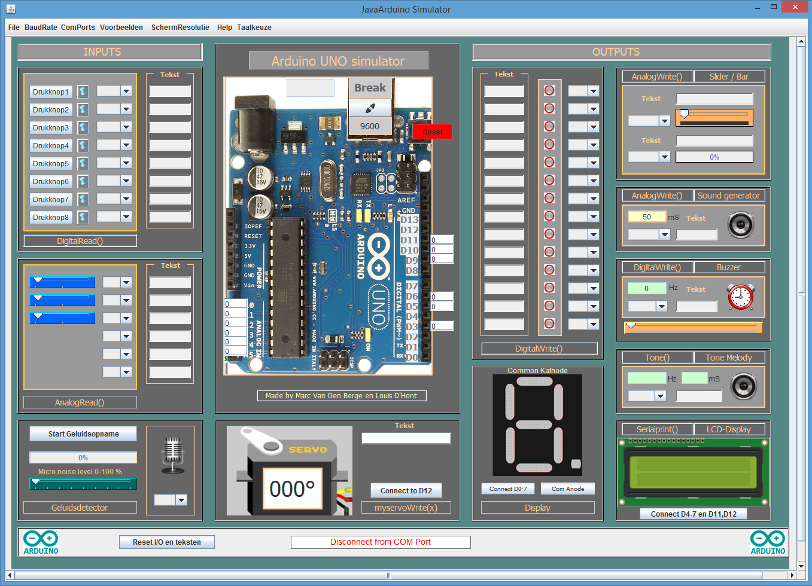This screenshot has width=812, height=586.
Task: Toggle the third red LED output indicator
Action: click(x=549, y=126)
